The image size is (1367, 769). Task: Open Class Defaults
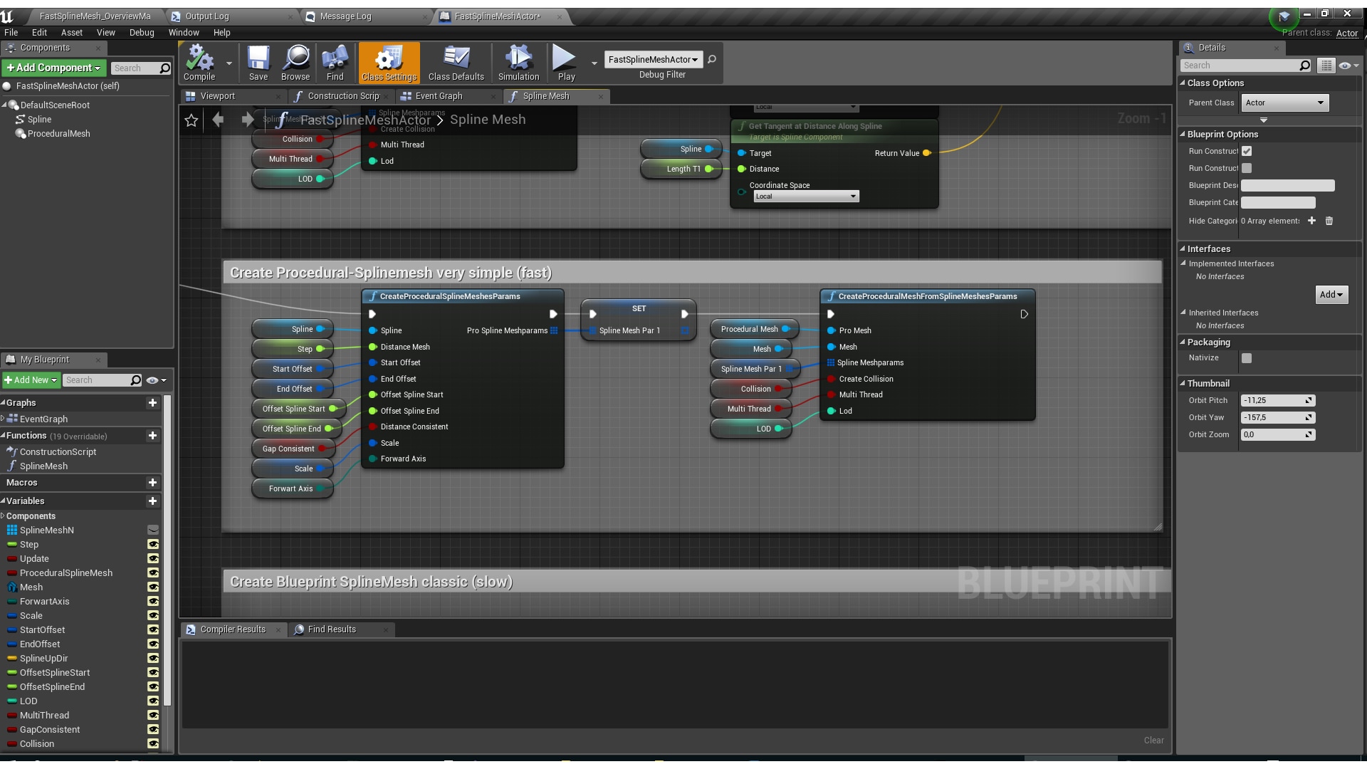pos(456,63)
